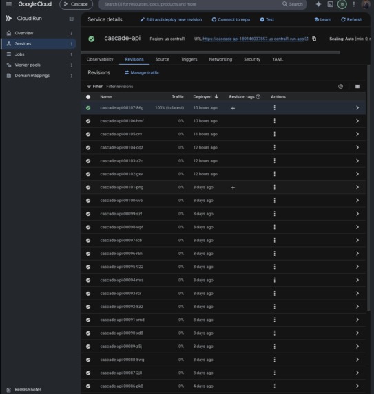
Task: Open the notifications badge showing 16
Action: (x=342, y=4)
